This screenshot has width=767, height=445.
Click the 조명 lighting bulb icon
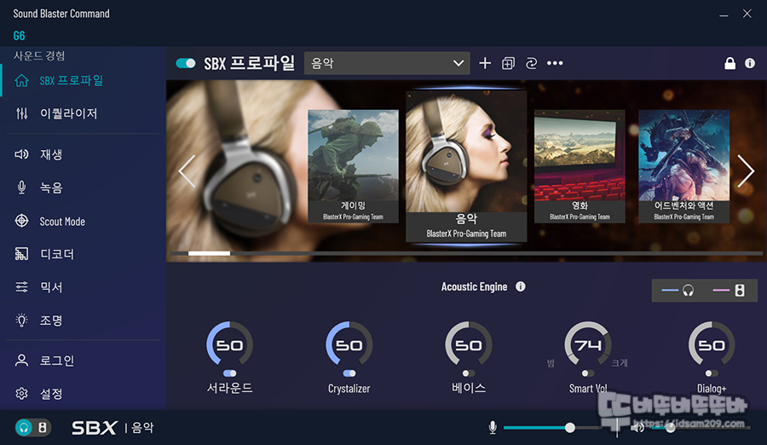point(21,321)
